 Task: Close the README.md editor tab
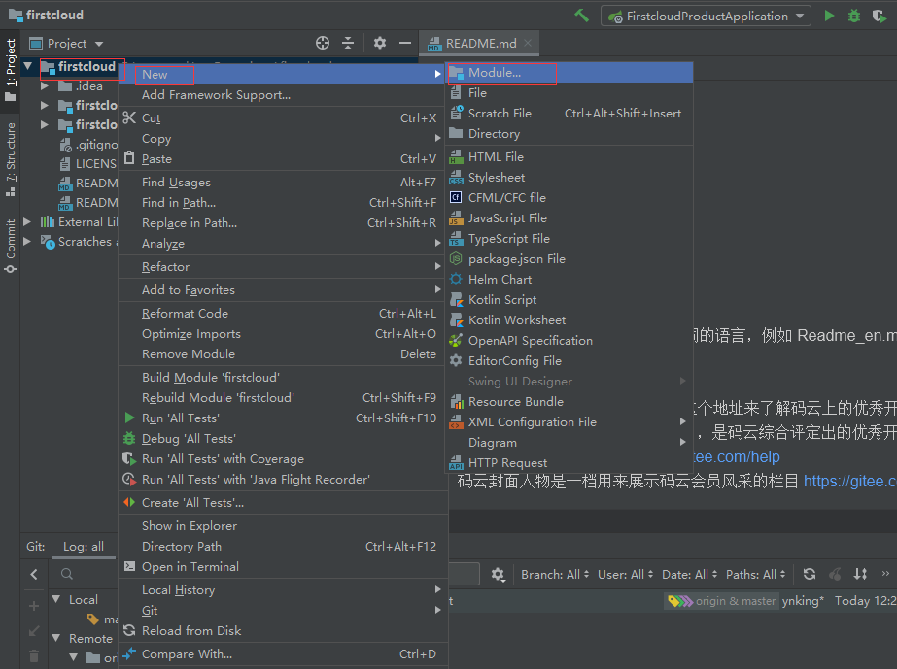[528, 43]
